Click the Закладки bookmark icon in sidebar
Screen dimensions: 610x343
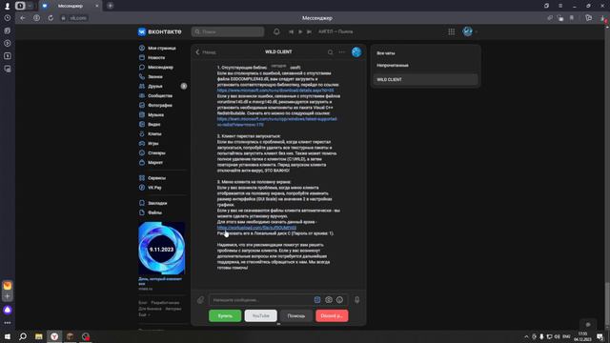pyautogui.click(x=142, y=203)
